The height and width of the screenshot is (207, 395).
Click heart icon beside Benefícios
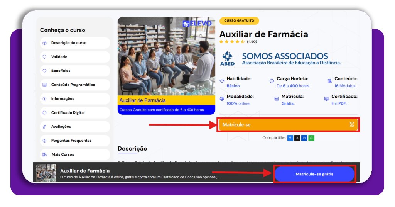coord(45,71)
